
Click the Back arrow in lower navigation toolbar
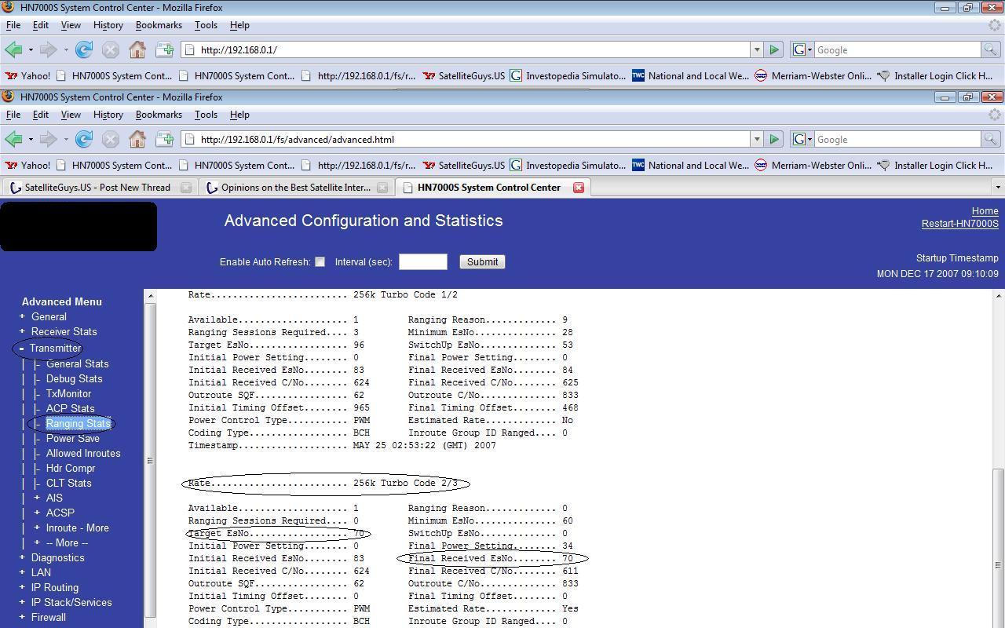(13, 139)
